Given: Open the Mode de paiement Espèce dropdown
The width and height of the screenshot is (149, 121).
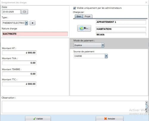Looking at the screenshot, I should (x=89, y=45).
